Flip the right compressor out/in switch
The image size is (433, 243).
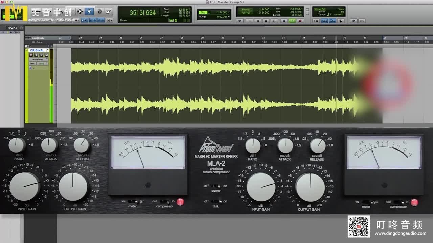tap(398, 202)
